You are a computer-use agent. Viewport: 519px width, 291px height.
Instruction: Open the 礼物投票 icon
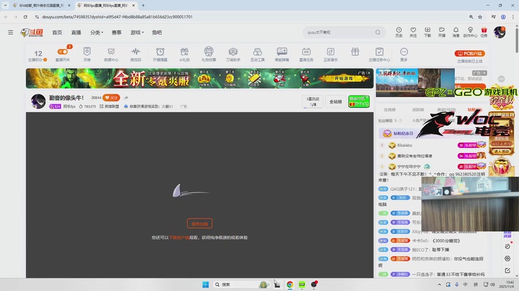point(208,54)
